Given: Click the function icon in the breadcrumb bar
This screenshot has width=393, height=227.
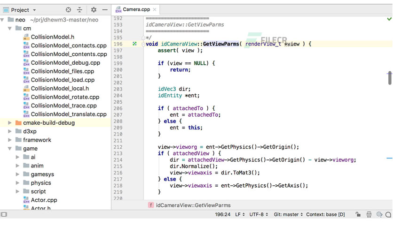Looking at the screenshot, I should 150,205.
